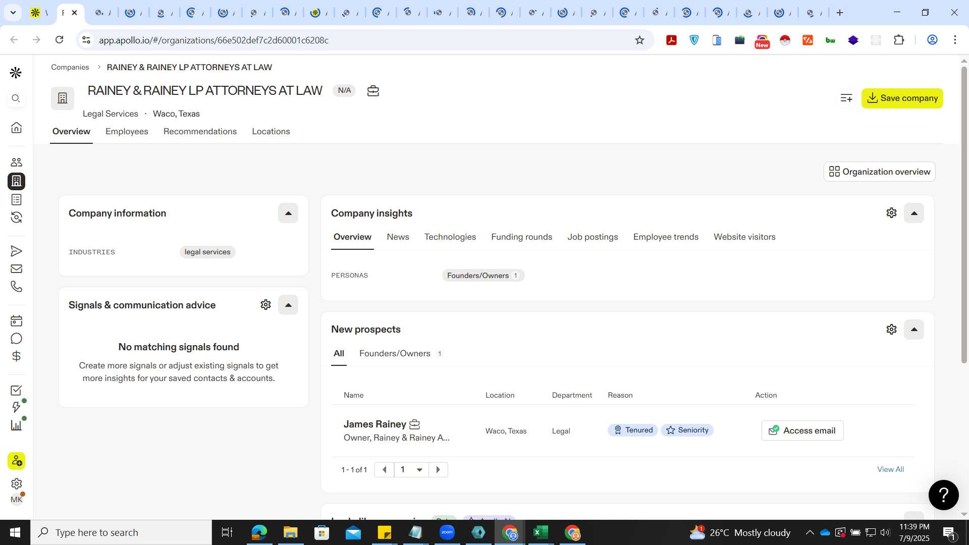Click the Windows taskbar search box
The width and height of the screenshot is (969, 545).
pos(121,532)
